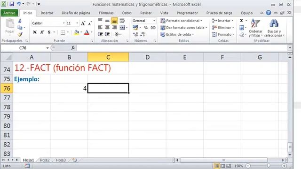Apply the percent style format

[146, 28]
